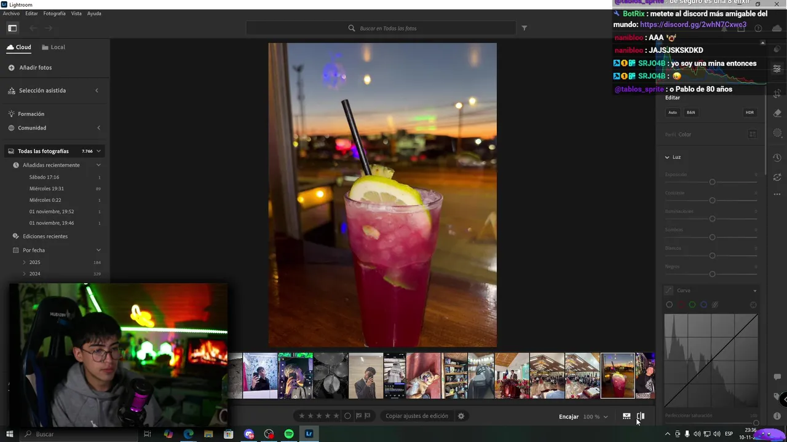Set five-star rating on the photo
The image size is (787, 442).
(x=336, y=416)
